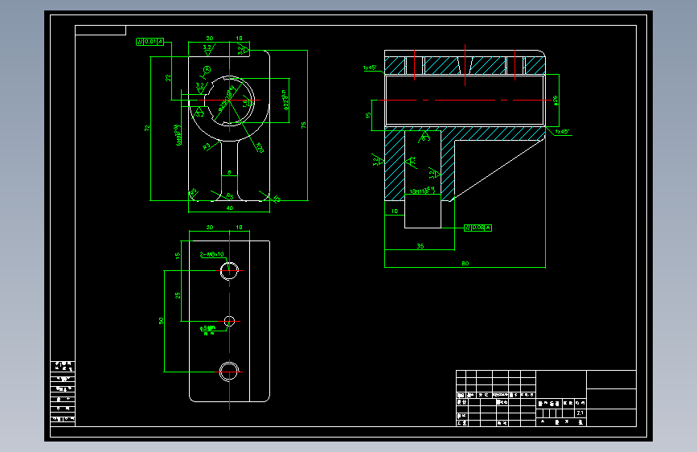Click the 80 overall length dimension in section view
Screen dimensions: 697x452
[465, 263]
